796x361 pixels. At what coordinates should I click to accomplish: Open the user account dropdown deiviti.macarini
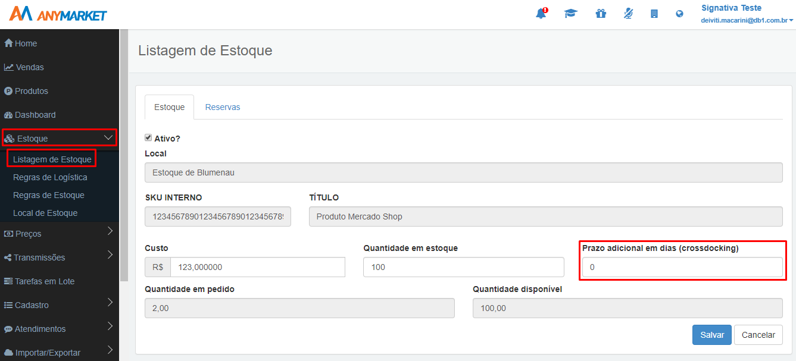(747, 20)
